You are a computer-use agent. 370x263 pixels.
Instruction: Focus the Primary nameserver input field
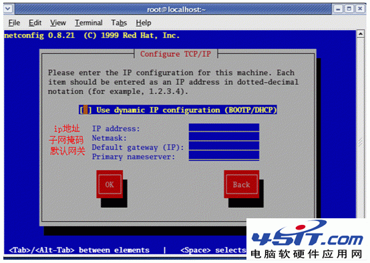[224, 156]
